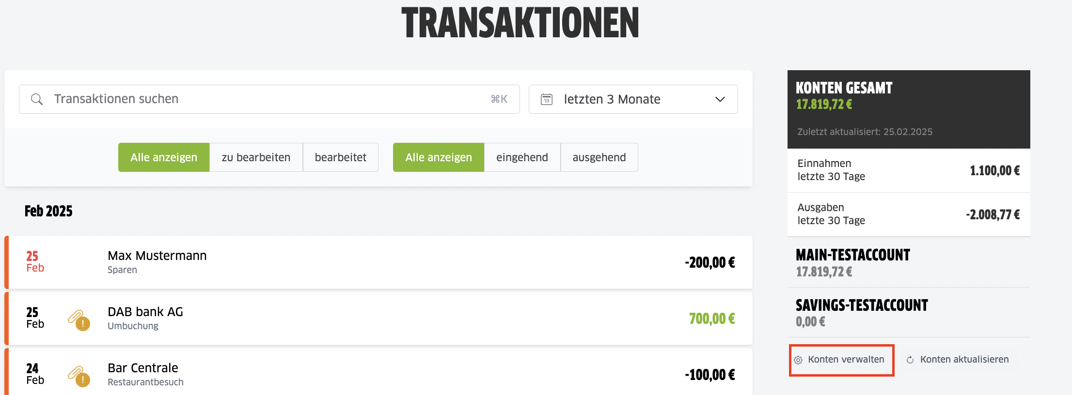This screenshot has height=395, width=1072.
Task: Open the MAIN-TESTACCOUNT account entry
Action: click(x=909, y=263)
